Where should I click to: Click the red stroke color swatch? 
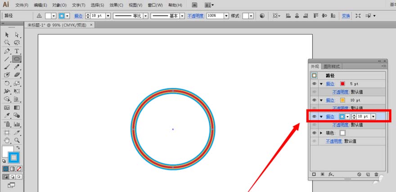click(x=343, y=84)
